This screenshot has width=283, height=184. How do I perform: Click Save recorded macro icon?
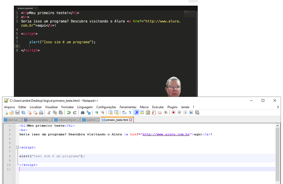(x=197, y=113)
